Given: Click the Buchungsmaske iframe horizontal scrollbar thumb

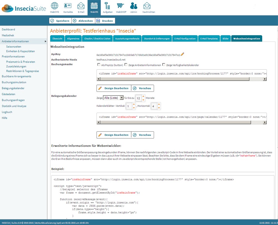Looking at the screenshot, I should (x=175, y=79).
